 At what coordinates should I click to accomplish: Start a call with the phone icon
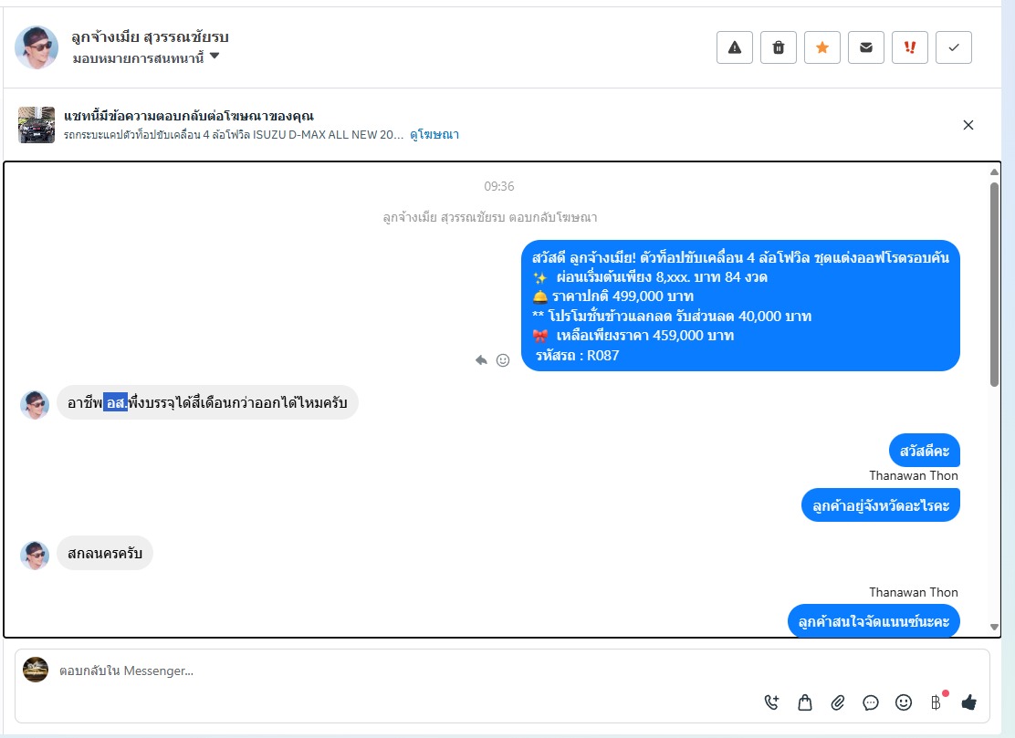pos(771,702)
